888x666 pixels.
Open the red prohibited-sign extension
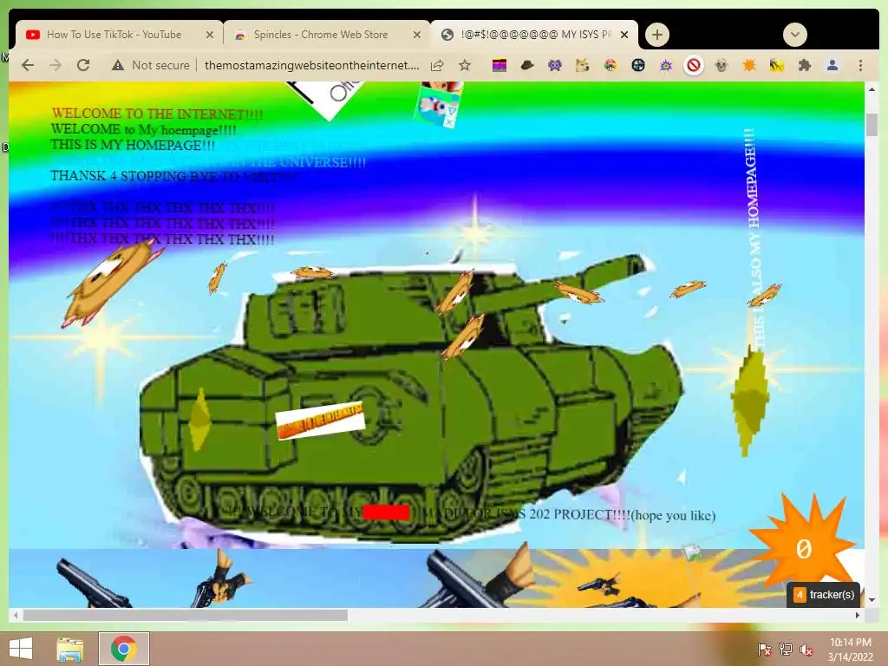[693, 66]
